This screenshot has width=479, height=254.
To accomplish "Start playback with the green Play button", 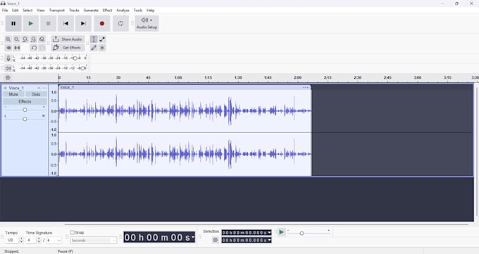I will (x=30, y=23).
